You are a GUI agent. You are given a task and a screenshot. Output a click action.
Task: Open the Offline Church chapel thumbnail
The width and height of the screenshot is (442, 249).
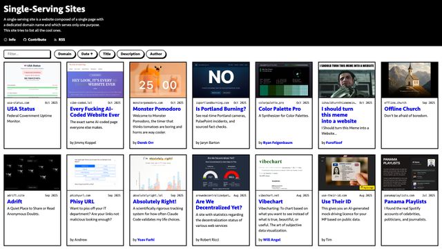[410, 80]
